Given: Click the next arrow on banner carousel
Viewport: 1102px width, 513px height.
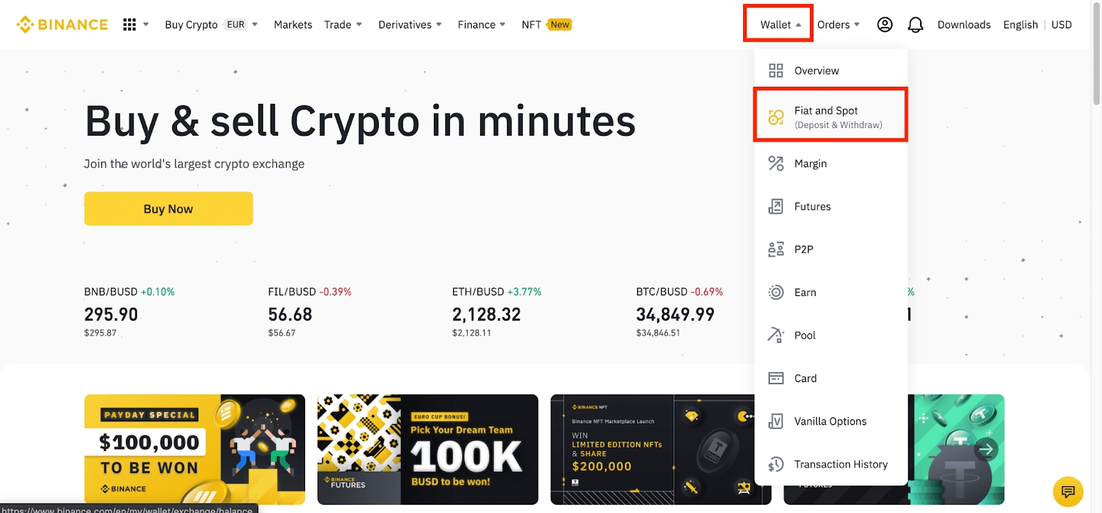Looking at the screenshot, I should pos(986,450).
